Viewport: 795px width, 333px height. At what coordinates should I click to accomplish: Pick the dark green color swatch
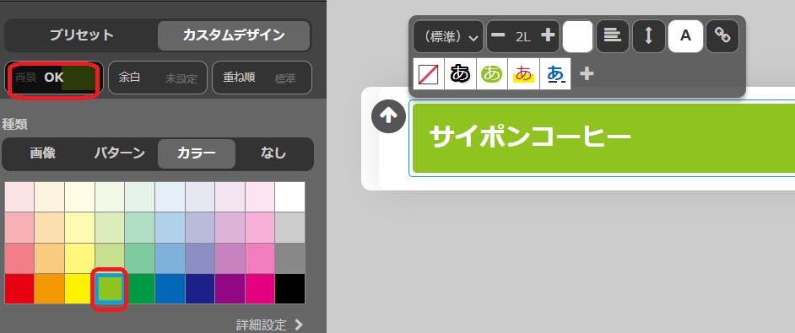click(x=139, y=289)
